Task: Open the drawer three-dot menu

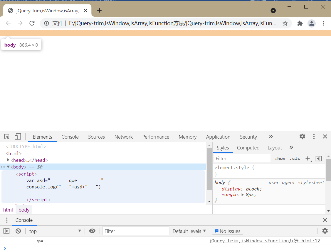Action: pos(7,220)
